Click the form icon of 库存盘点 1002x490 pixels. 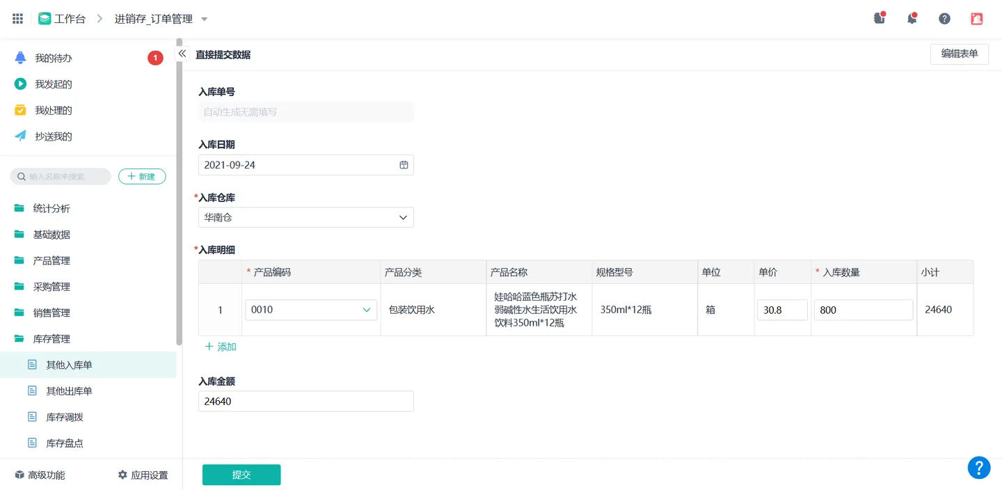point(32,443)
